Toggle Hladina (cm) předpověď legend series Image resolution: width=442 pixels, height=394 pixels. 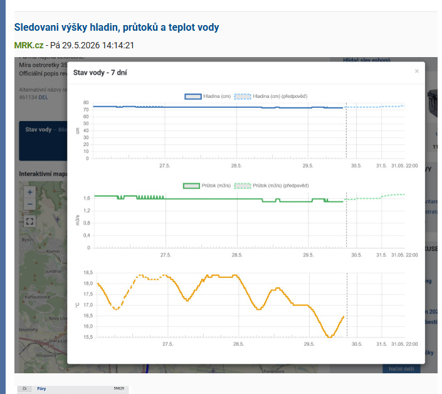point(271,97)
